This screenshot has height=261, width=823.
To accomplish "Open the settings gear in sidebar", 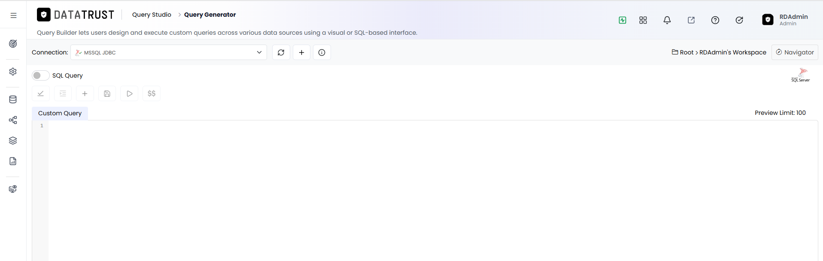I will click(13, 72).
